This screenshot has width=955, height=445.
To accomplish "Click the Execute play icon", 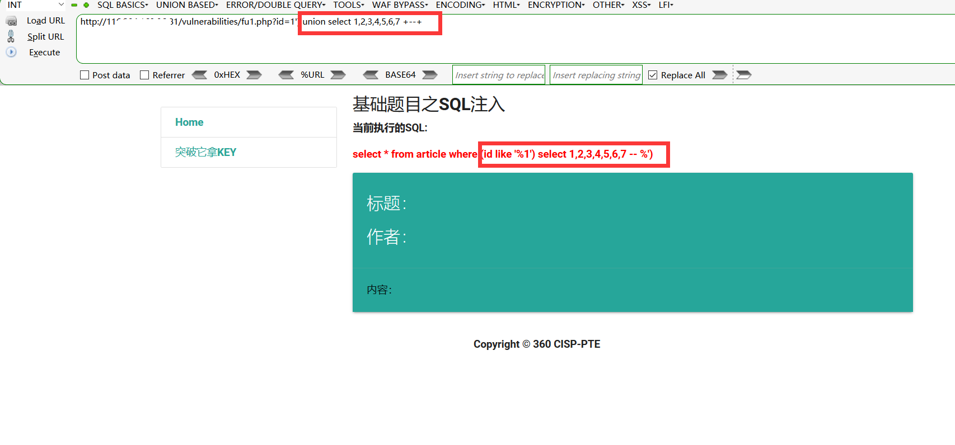I will 11,52.
